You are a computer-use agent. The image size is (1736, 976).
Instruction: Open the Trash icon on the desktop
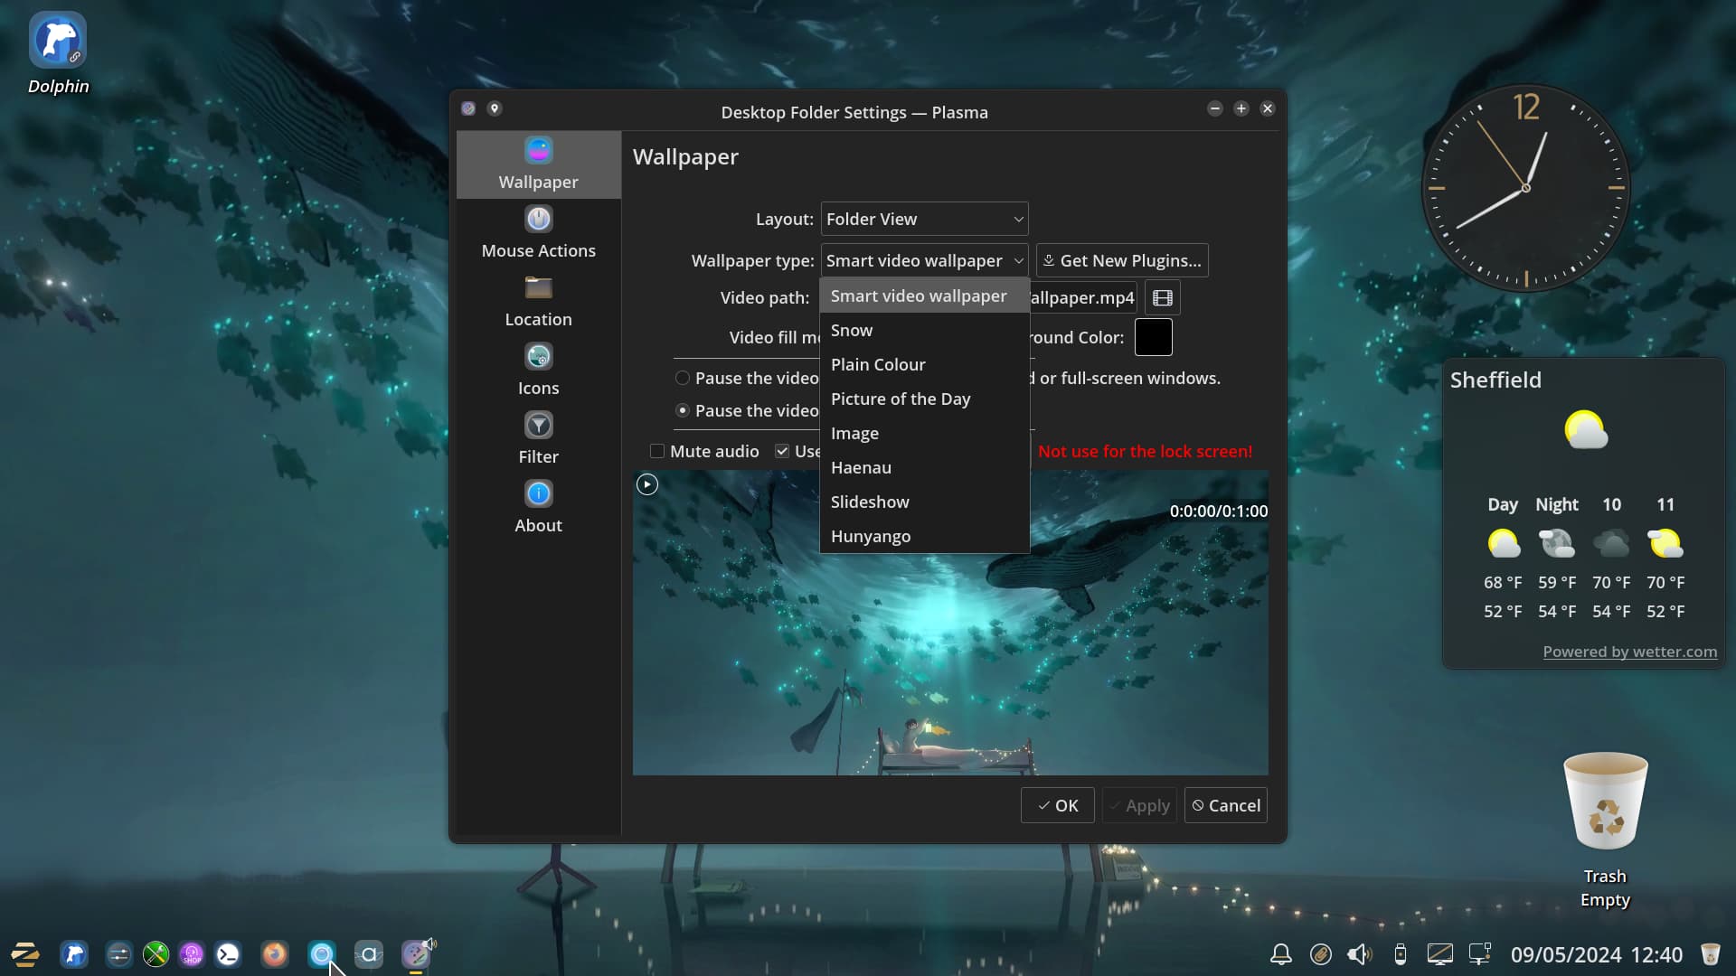(1606, 801)
